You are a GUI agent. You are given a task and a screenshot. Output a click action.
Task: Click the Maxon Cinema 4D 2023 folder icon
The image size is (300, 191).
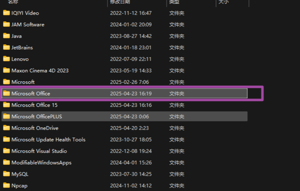(x=6, y=70)
